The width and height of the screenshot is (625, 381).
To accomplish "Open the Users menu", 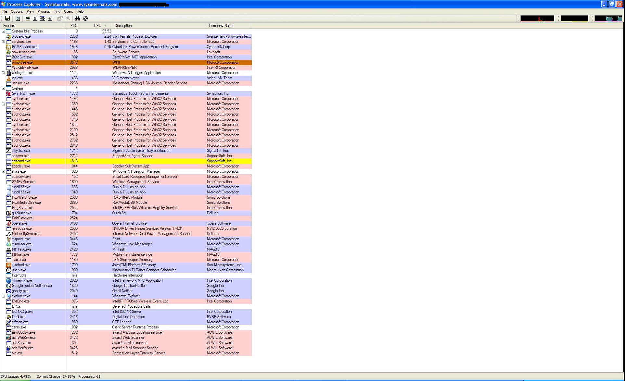I will 68,11.
